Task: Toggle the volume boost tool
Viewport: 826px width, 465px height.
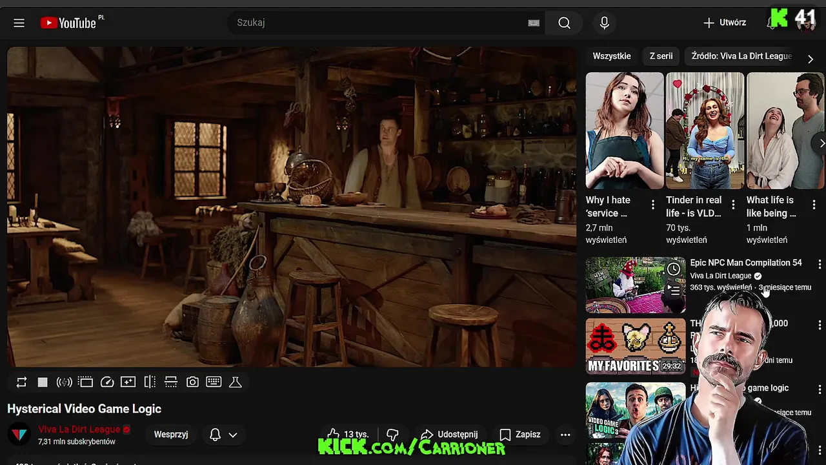Action: (x=64, y=382)
